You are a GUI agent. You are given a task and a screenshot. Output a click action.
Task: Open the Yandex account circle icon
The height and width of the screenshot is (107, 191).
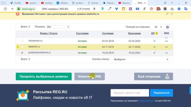[5, 9]
